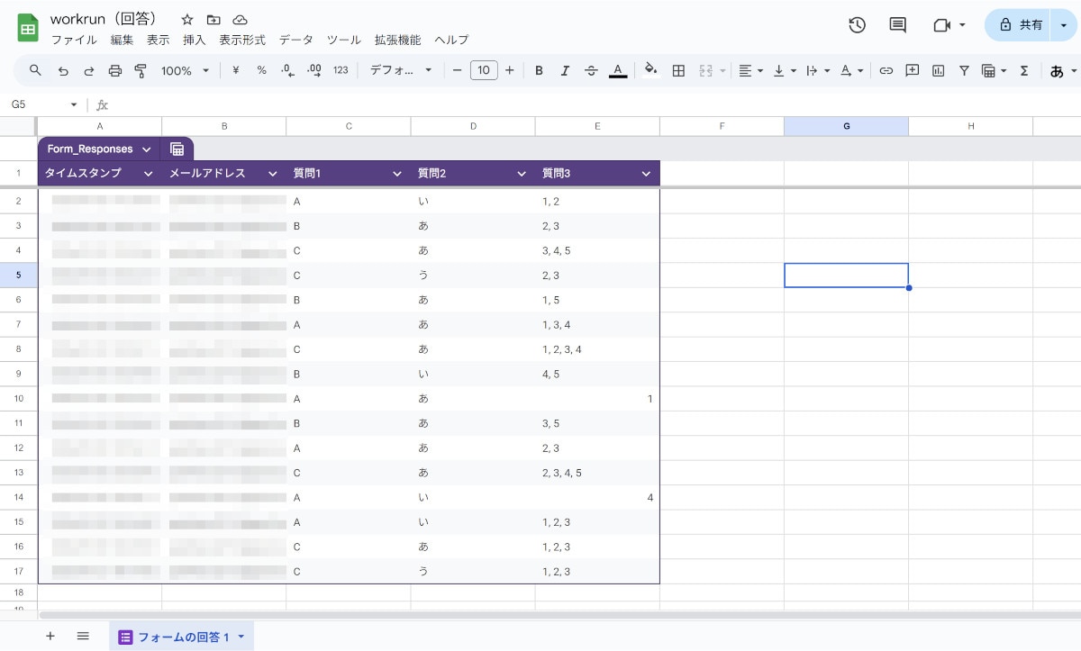Expand the Form_Responses table menu
1081x651 pixels.
point(146,149)
